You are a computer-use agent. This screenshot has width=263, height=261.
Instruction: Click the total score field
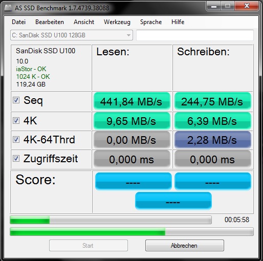click(x=173, y=201)
